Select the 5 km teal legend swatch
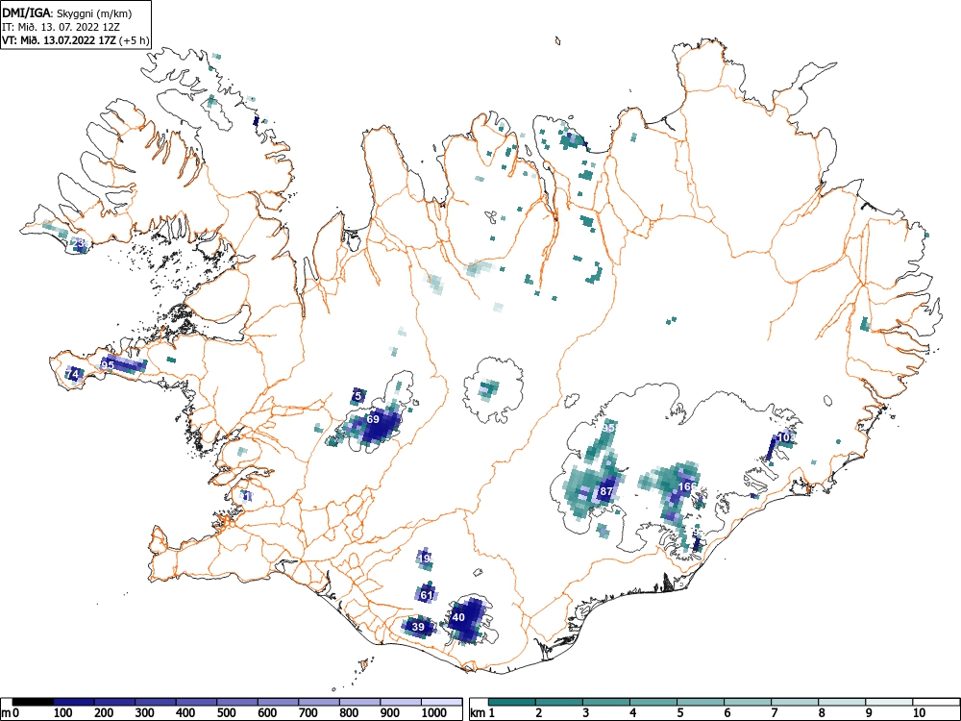This screenshot has width=961, height=721. 701,702
